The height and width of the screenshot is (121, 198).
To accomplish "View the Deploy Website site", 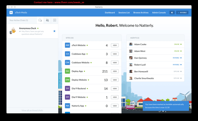I will (115, 80).
